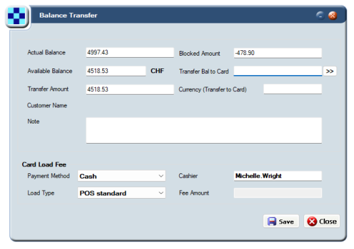Click the Note label
Image resolution: width=354 pixels, height=249 pixels.
pyautogui.click(x=34, y=121)
